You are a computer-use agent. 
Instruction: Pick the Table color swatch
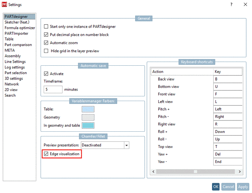point(88,109)
